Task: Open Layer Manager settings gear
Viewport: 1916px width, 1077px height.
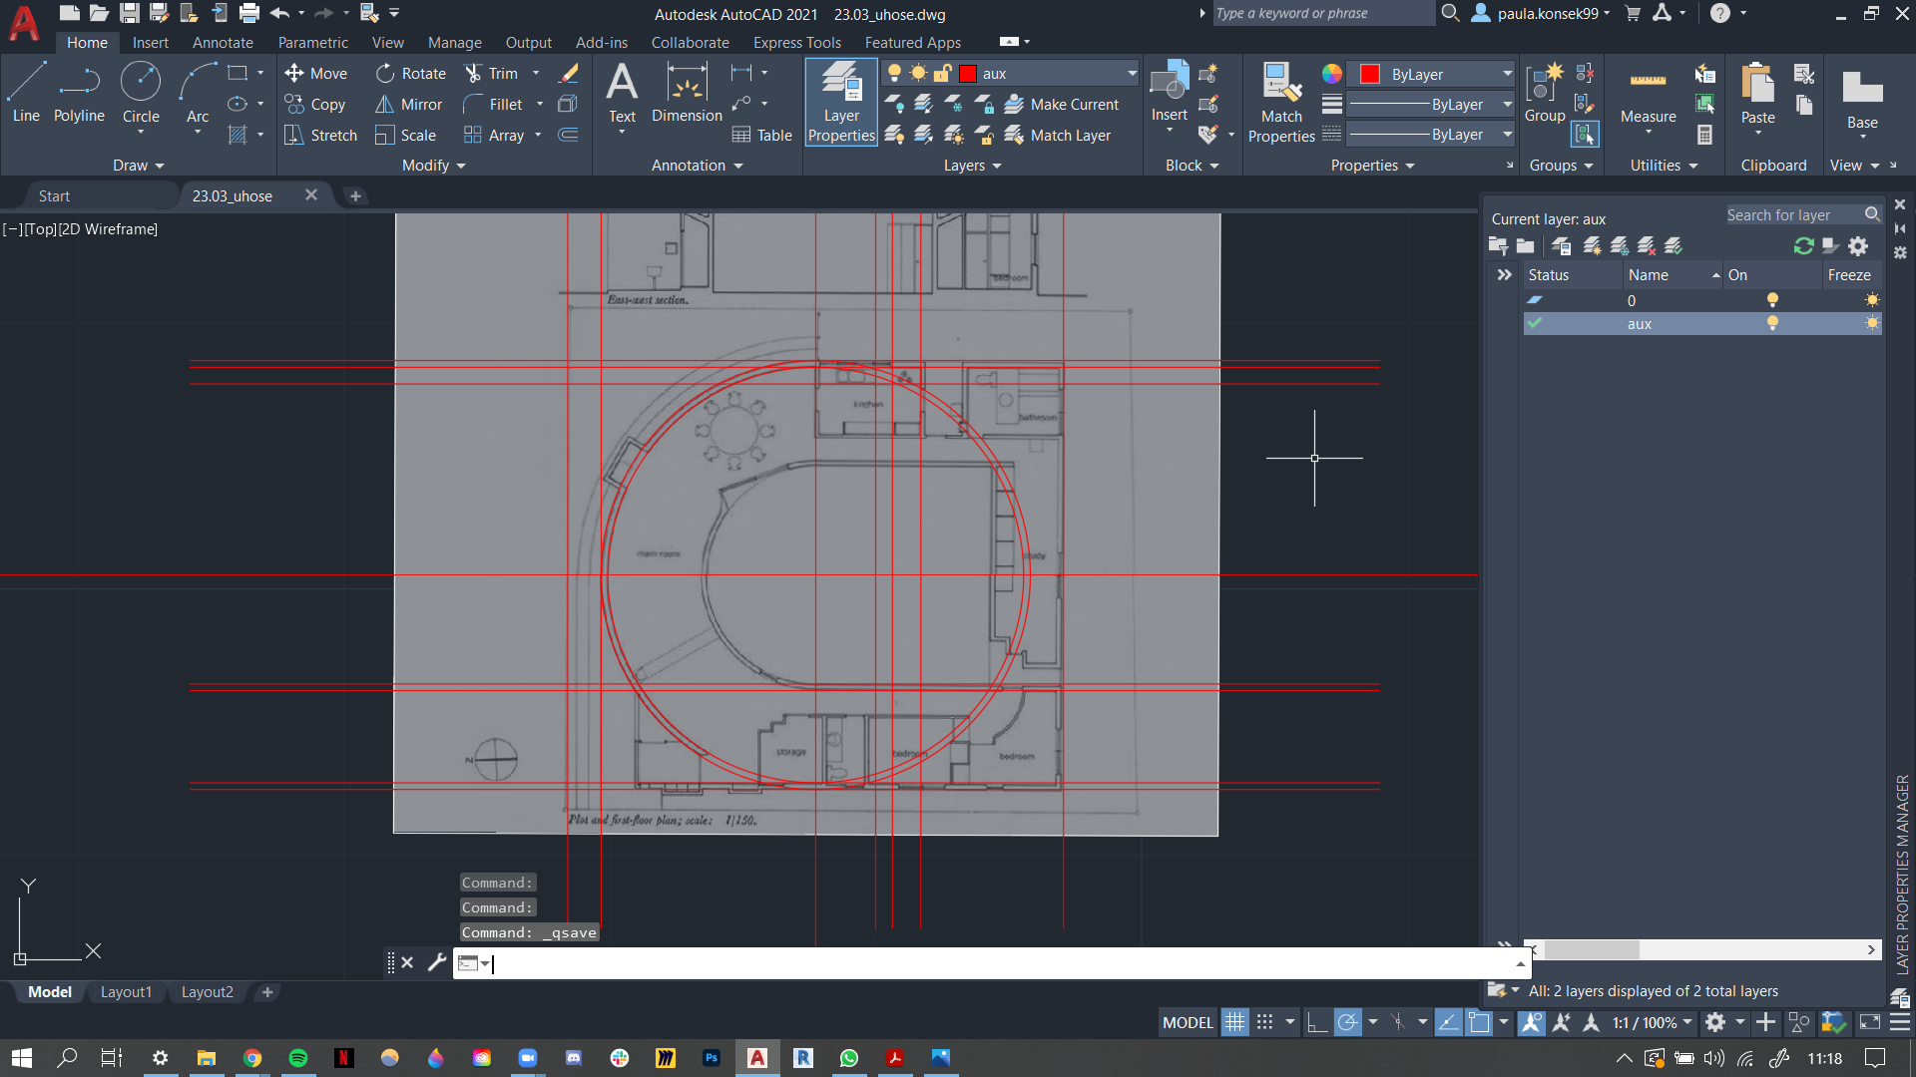Action: pyautogui.click(x=1858, y=245)
